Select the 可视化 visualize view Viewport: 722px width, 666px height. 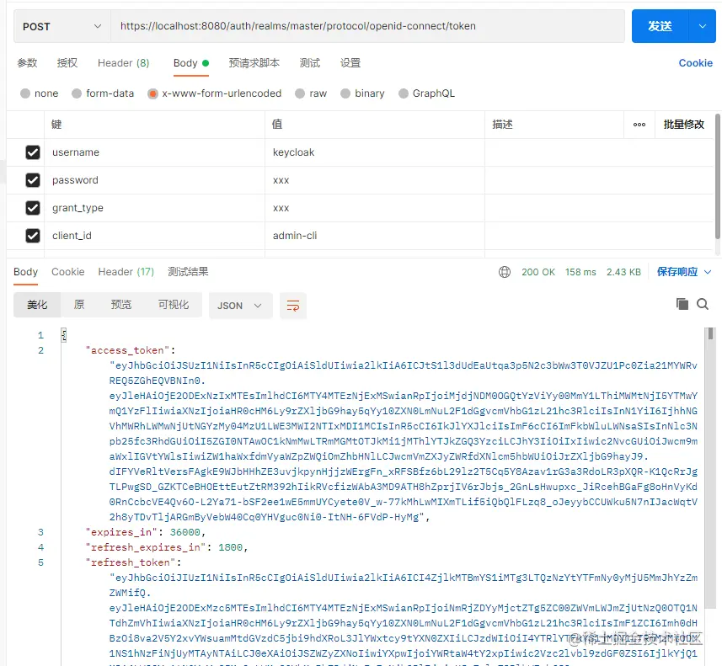click(x=174, y=305)
